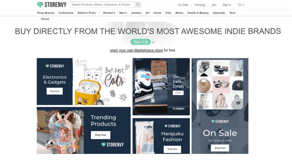The height and width of the screenshot is (162, 292).
Task: Open Shop Brands menu
Action: (x=46, y=13)
